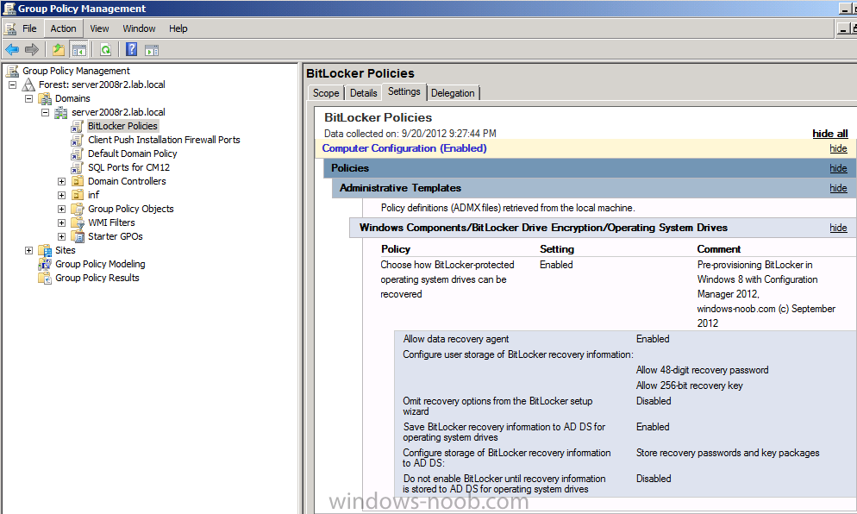Click the 'Data collected on' timestamp text
Screen dimensions: 857x514
point(410,134)
